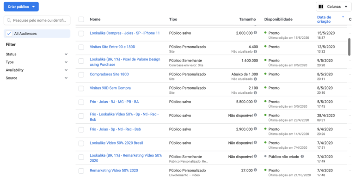355x177 pixels.
Task: Open Remarketing Vídeo 50% 2020 audience link
Action: [114, 171]
